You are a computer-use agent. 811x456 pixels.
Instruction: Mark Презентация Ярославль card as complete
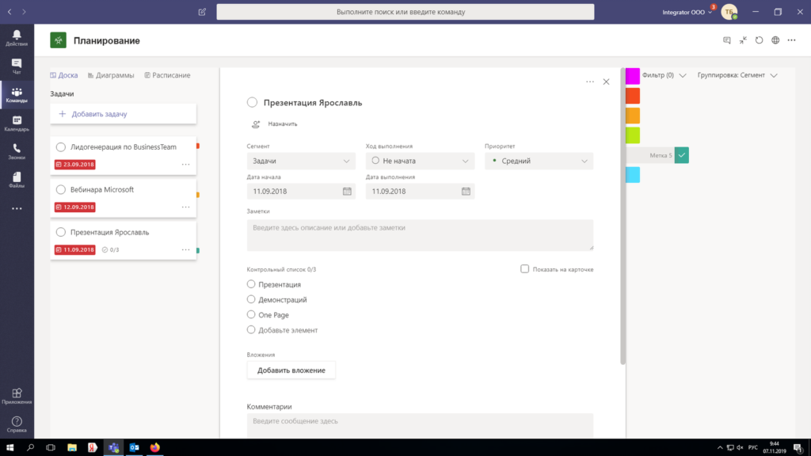click(x=60, y=232)
